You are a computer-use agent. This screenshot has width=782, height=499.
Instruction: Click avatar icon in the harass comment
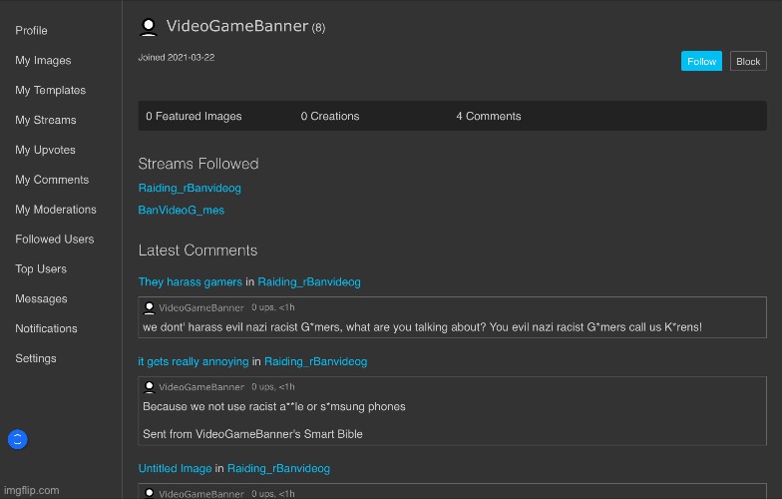coord(150,307)
